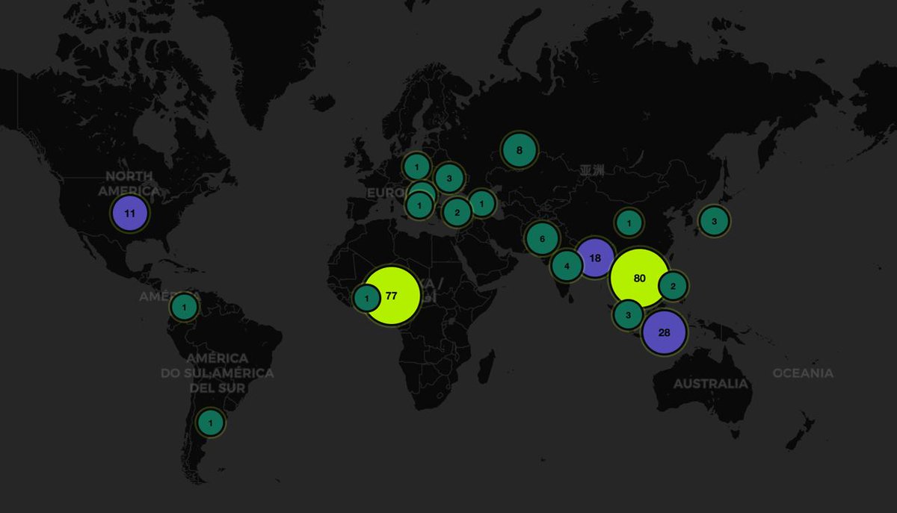Viewport: 897px width, 513px height.
Task: Click the green cluster labeled 6
Action: [x=542, y=239]
